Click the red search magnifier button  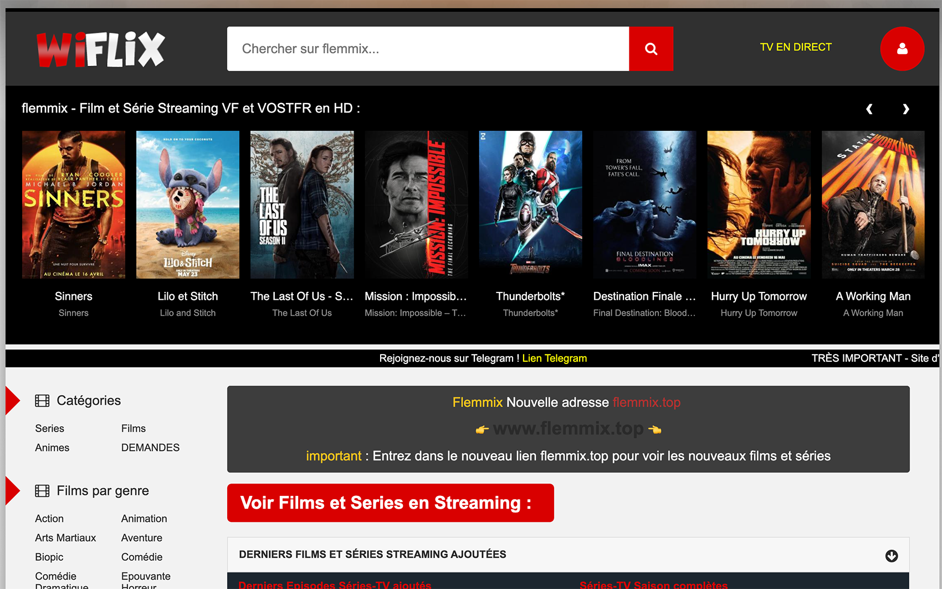(x=651, y=49)
